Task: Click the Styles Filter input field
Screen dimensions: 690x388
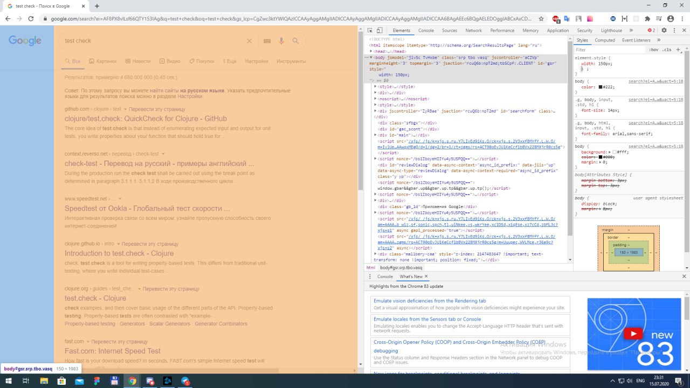Action: point(609,50)
